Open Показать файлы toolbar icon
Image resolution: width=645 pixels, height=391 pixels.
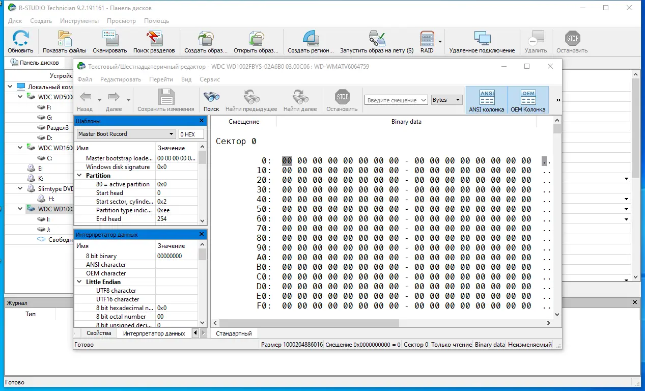point(65,39)
